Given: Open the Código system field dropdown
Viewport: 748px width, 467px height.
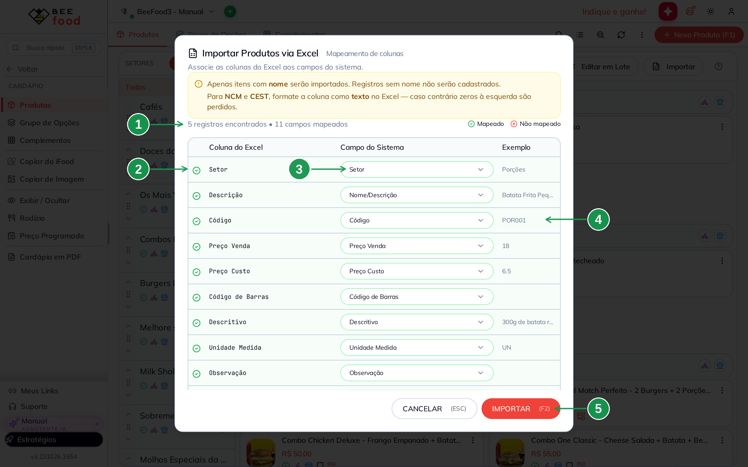Looking at the screenshot, I should tap(417, 220).
